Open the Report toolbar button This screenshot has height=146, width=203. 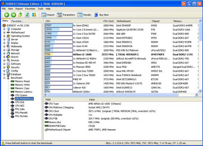[48, 15]
